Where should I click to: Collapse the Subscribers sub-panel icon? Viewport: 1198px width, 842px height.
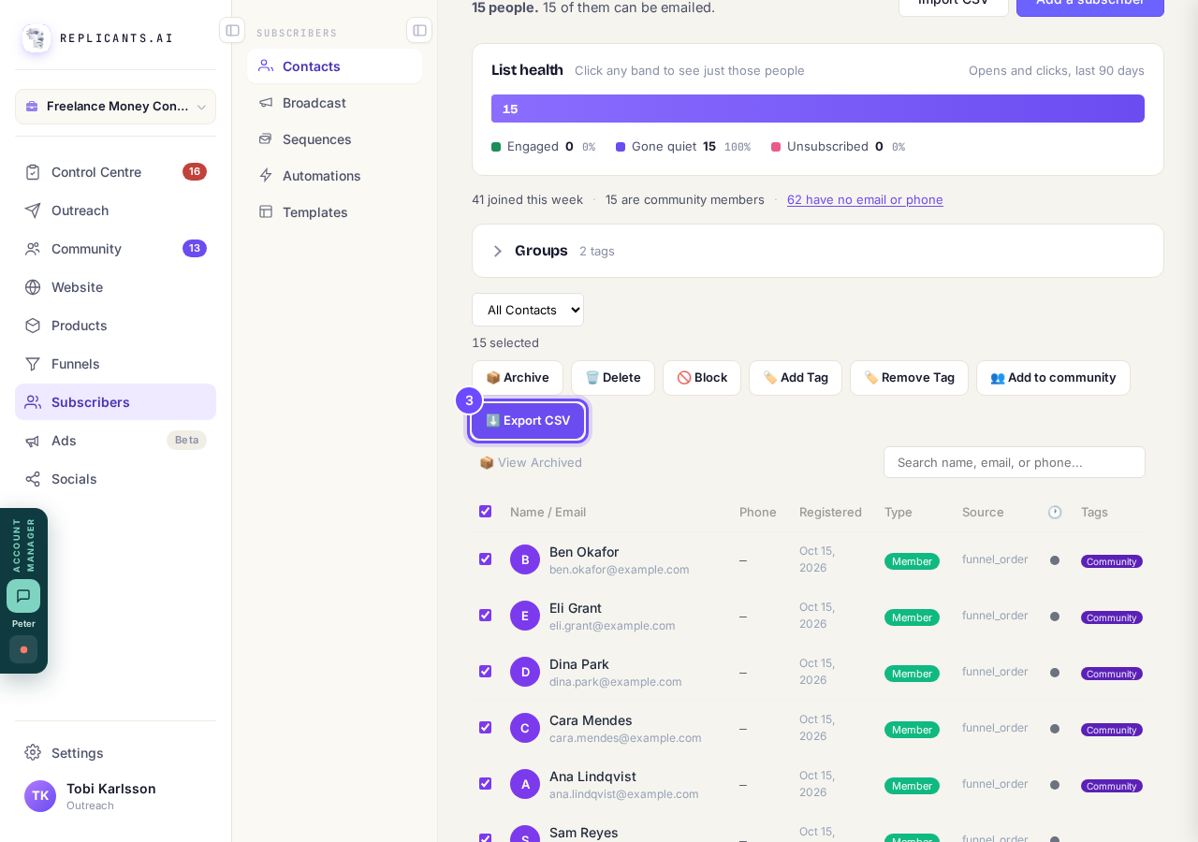tap(419, 30)
